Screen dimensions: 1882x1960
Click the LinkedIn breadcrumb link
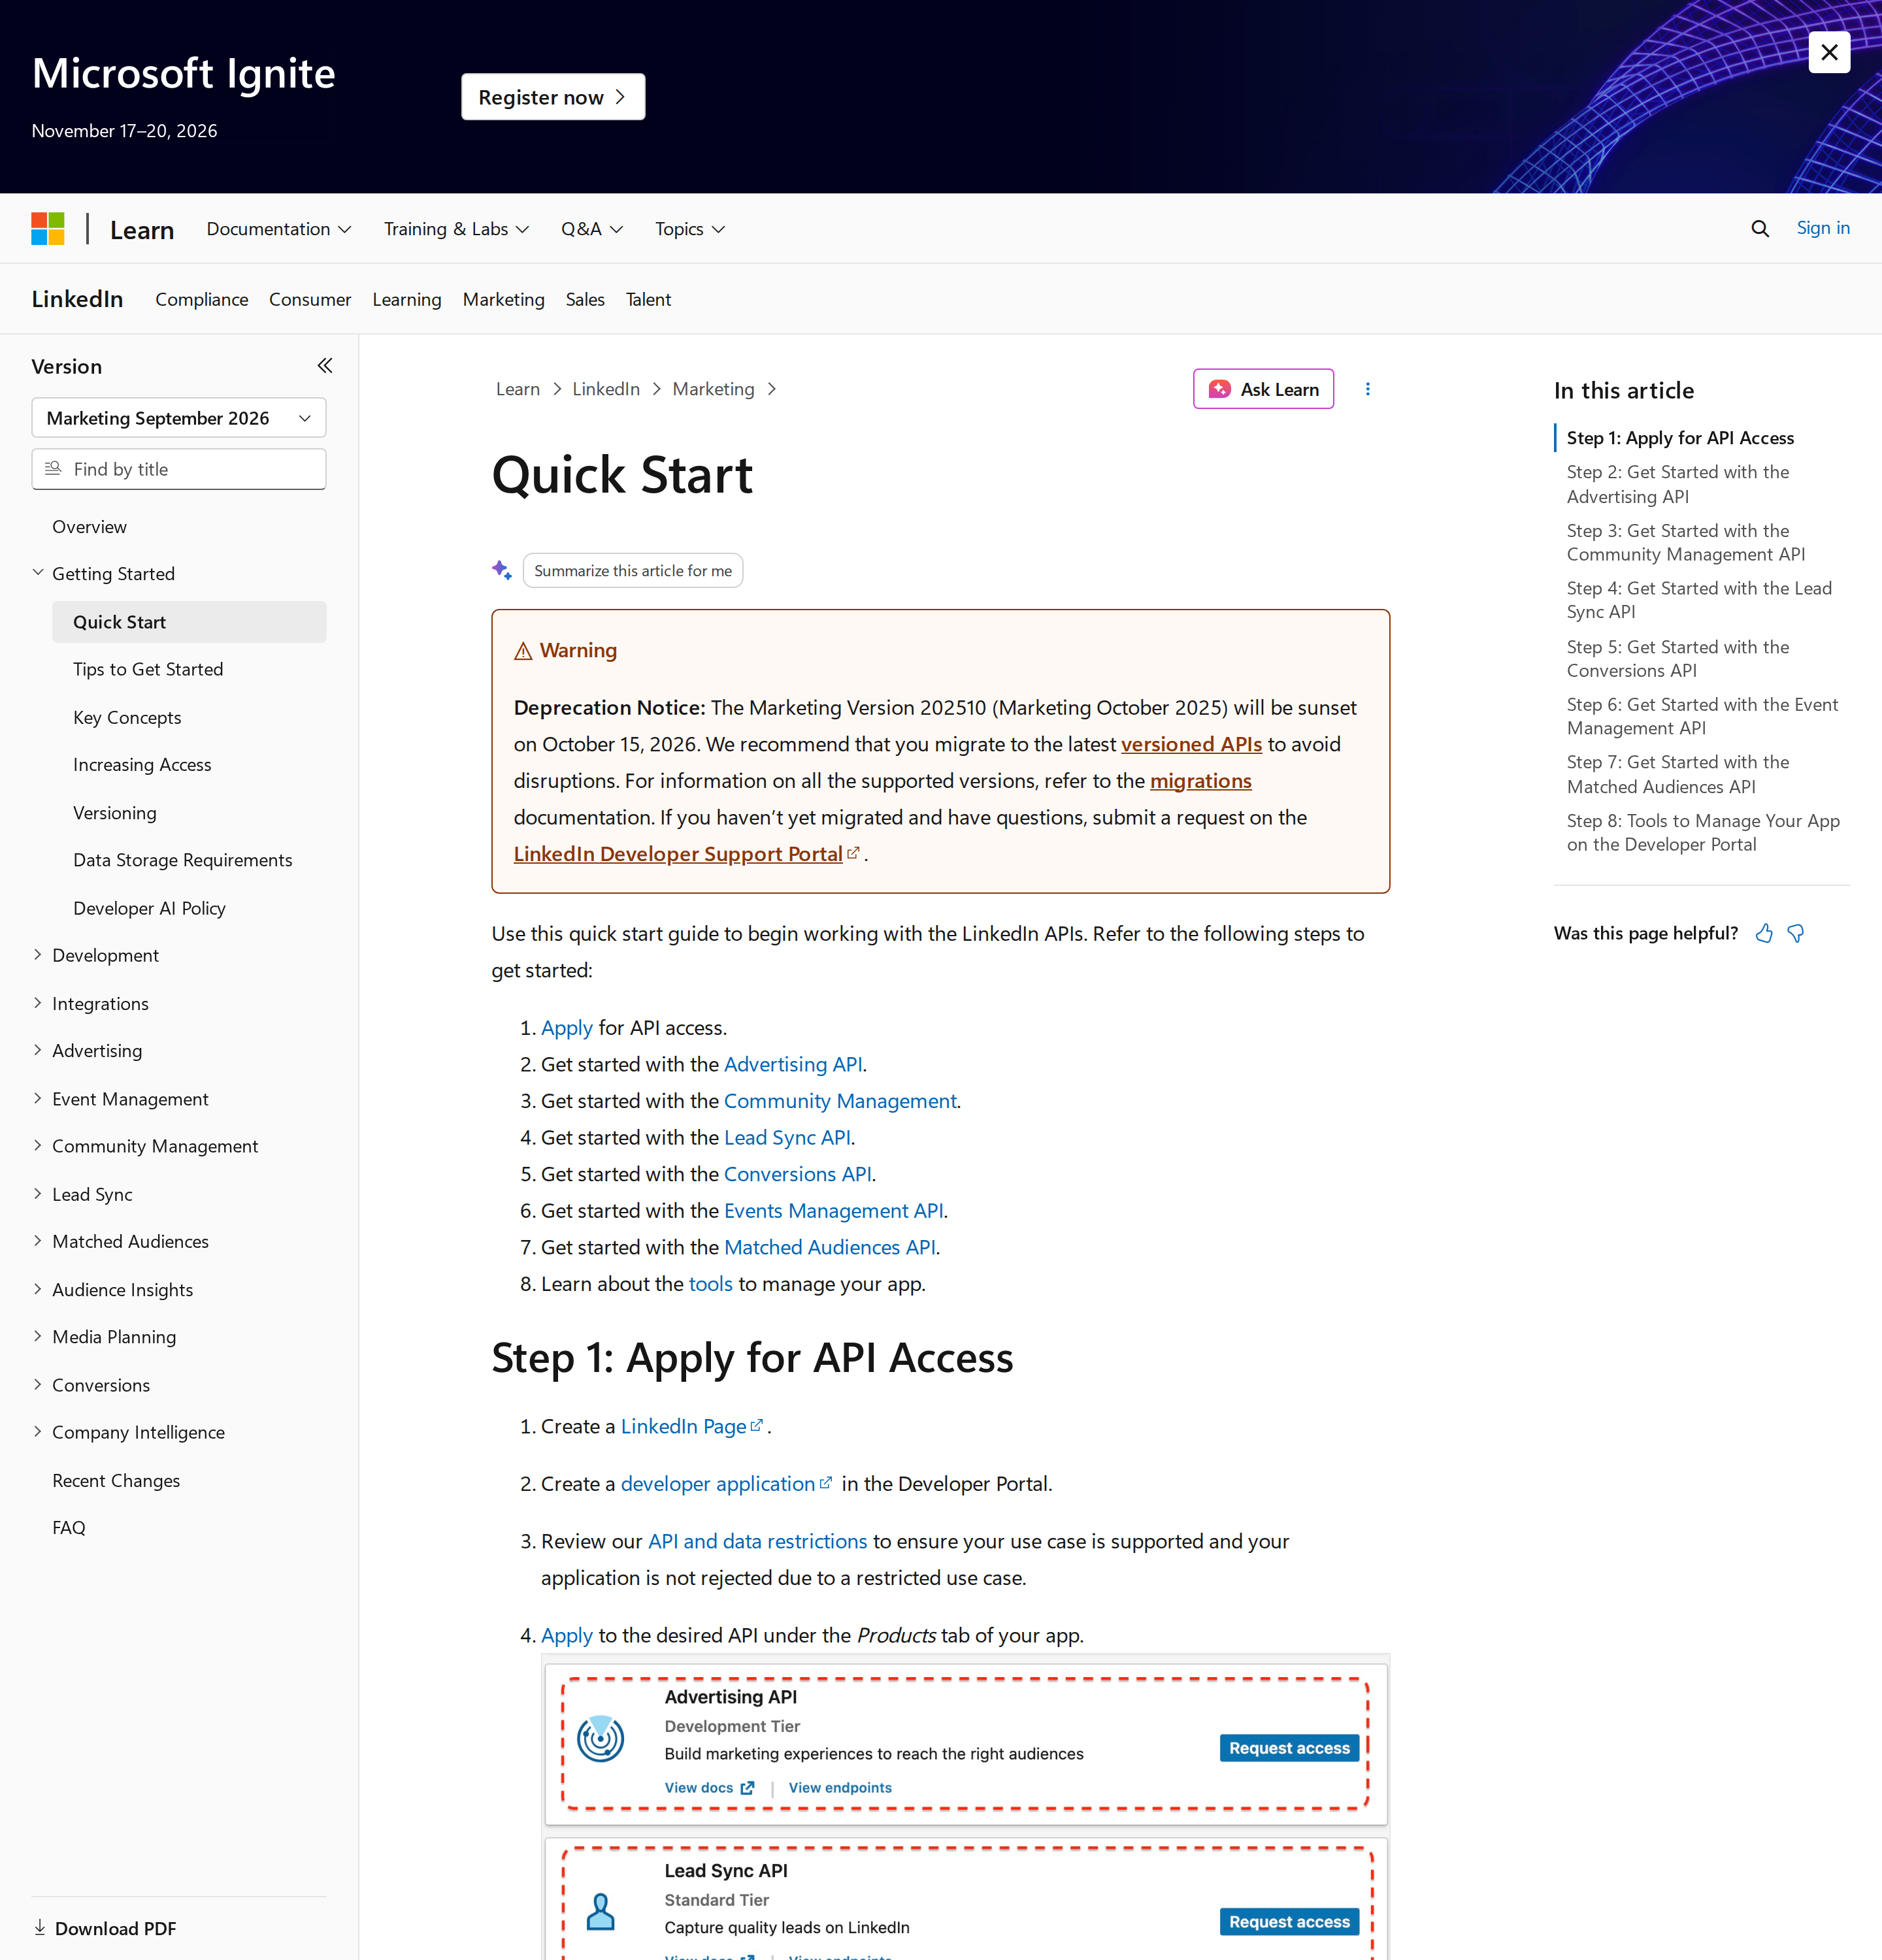(606, 389)
